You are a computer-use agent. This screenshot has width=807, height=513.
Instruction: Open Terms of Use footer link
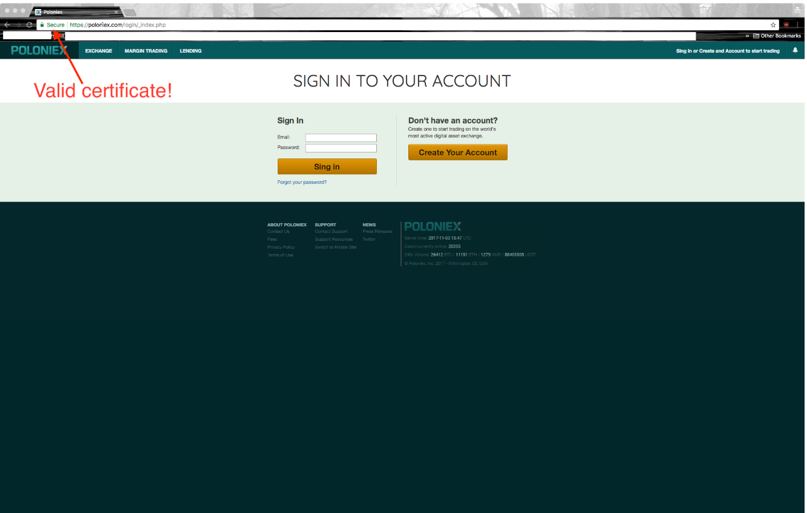(x=280, y=255)
